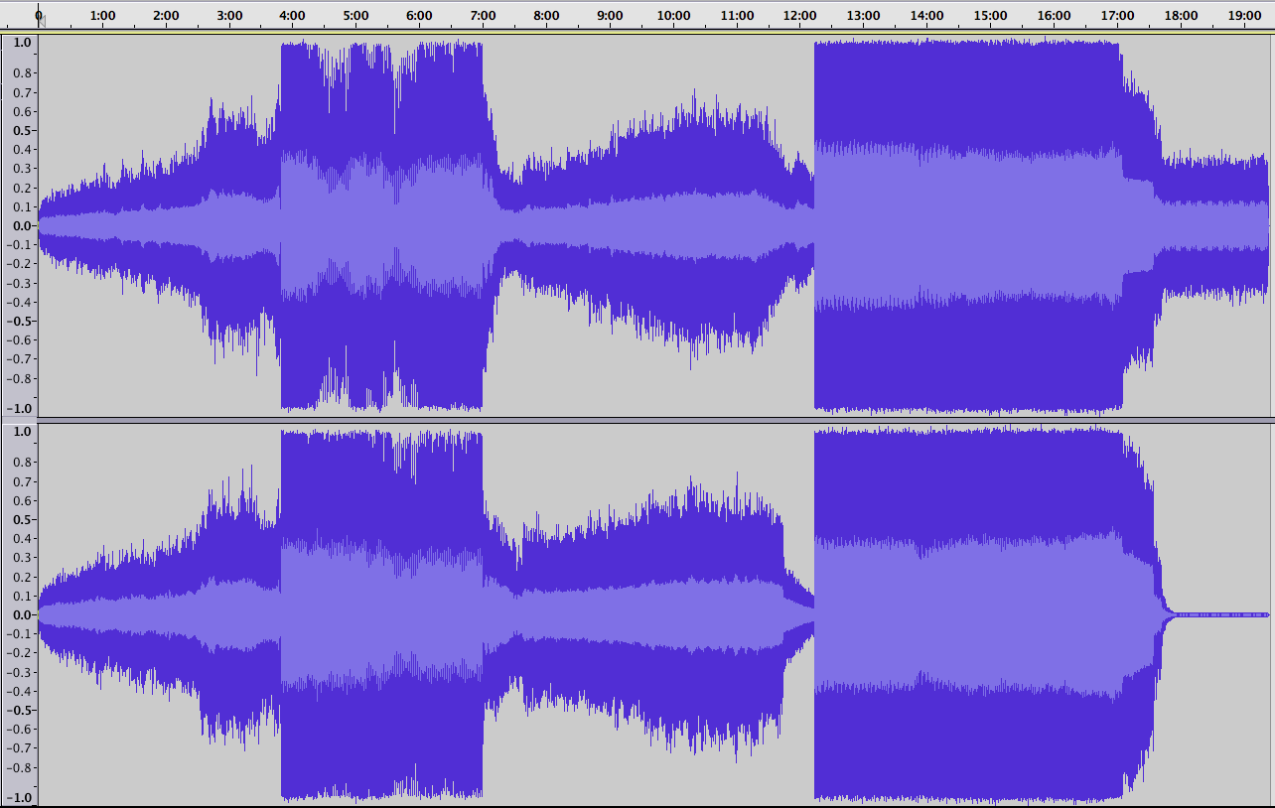The image size is (1275, 808).
Task: Click -1.0 on the bottom channel's vertical scale
Action: point(20,797)
